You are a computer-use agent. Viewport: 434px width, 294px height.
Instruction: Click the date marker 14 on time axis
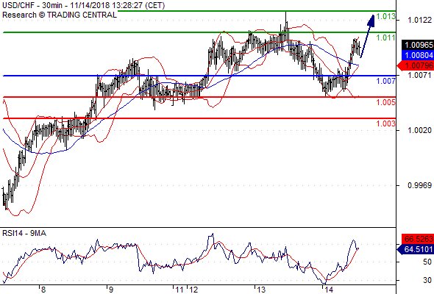[329, 290]
